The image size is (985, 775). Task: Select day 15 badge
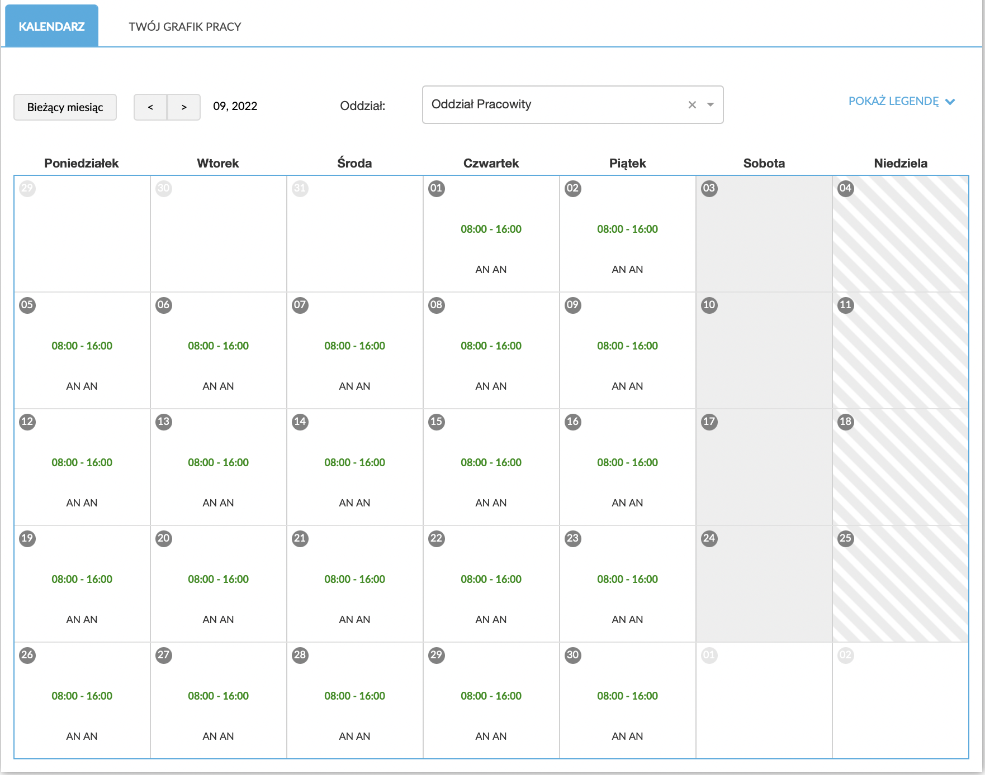click(437, 422)
